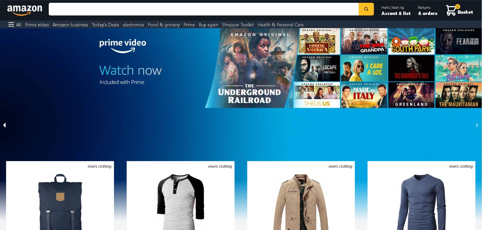Viewport: 482px width, 230px height.
Task: Open the hamburger All menu icon
Action: (11, 24)
